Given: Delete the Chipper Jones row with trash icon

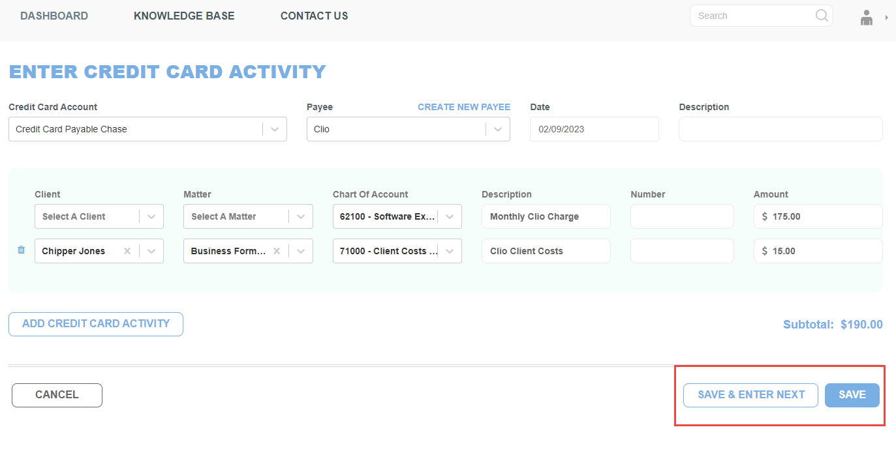Looking at the screenshot, I should pos(21,250).
